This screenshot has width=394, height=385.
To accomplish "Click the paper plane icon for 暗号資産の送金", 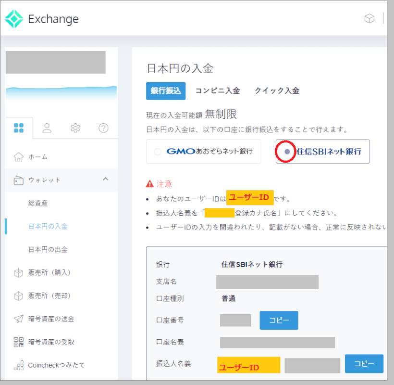I will tap(19, 319).
